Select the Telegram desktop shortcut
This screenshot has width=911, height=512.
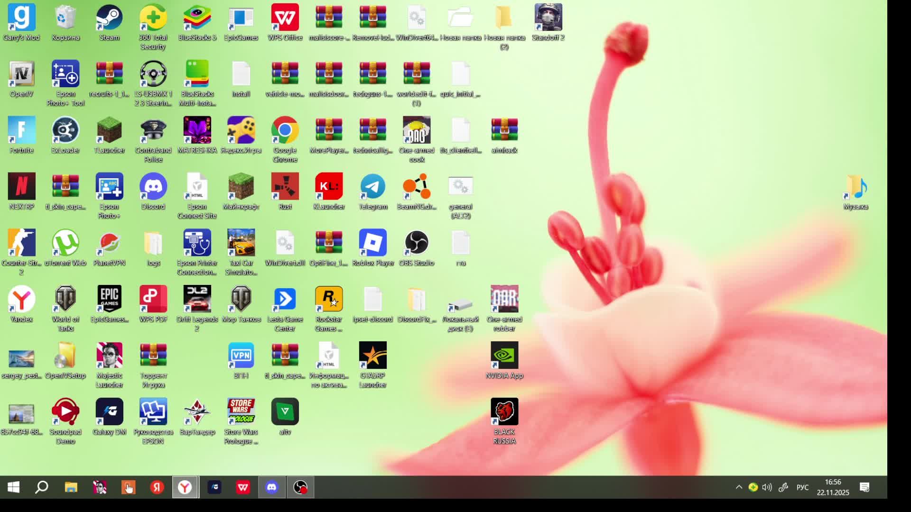pyautogui.click(x=372, y=187)
